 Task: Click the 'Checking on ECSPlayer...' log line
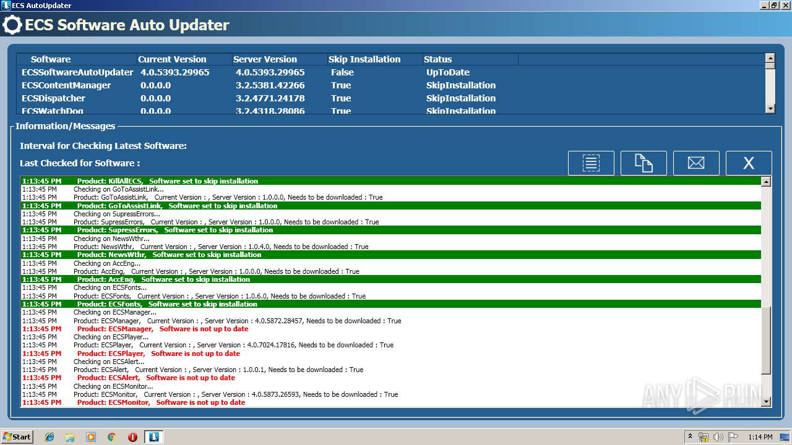(x=391, y=337)
